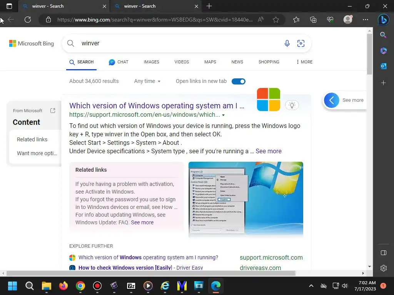View site information lock icon
Screen dimensions: 394x295
click(x=48, y=20)
